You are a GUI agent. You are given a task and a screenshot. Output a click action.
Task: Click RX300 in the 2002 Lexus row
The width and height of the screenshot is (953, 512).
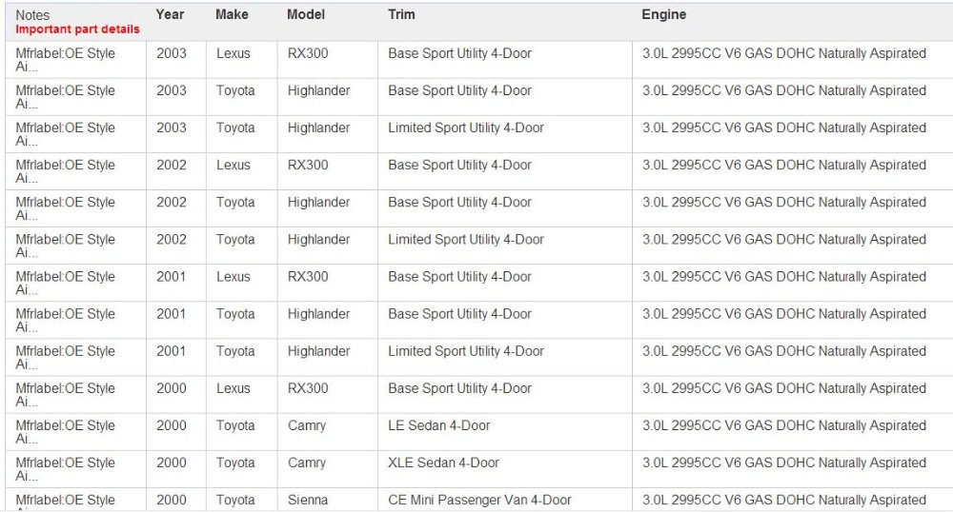click(308, 165)
